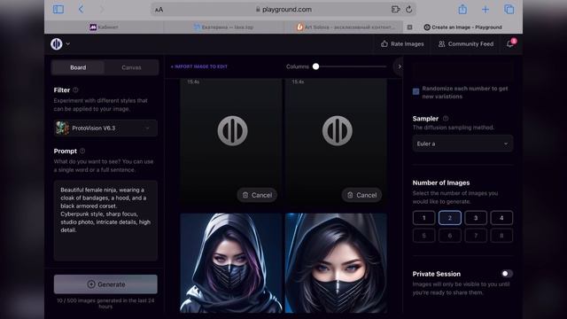Screen dimensions: 567x319
Task: Click the trash icon in first Cancel button
Action: point(245,195)
